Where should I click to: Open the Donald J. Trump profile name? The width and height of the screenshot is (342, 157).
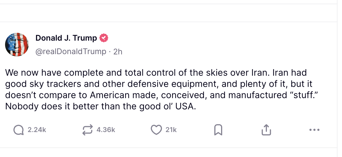(x=66, y=38)
